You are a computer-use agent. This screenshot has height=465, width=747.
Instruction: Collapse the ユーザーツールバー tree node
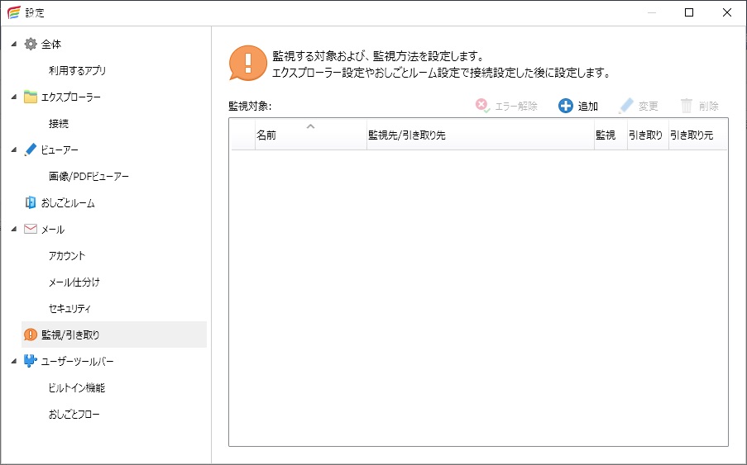click(14, 362)
